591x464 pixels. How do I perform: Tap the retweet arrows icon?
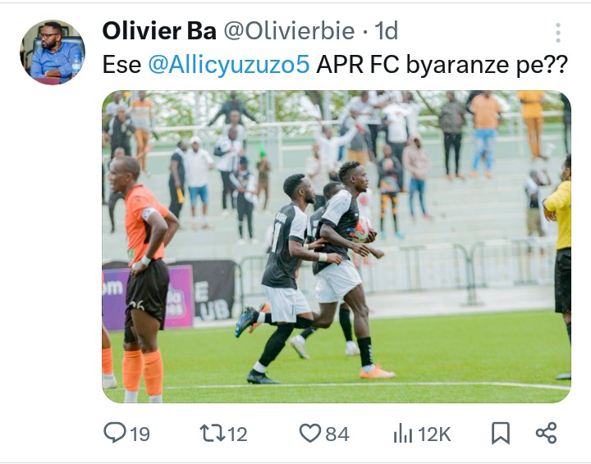point(212,433)
